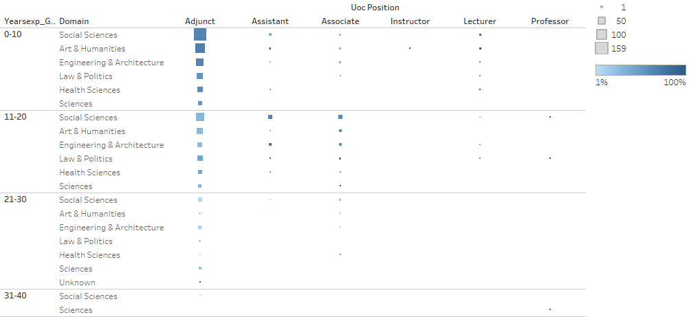Viewport: 689px width, 317px height.
Task: Click the Assistant mark for 11-20 Social Sciences
Action: coord(270,117)
